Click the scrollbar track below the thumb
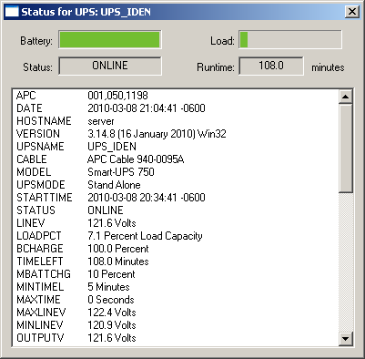 [346, 262]
